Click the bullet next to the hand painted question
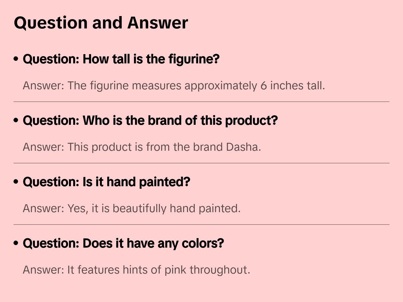The height and width of the screenshot is (302, 403). pyautogui.click(x=16, y=182)
